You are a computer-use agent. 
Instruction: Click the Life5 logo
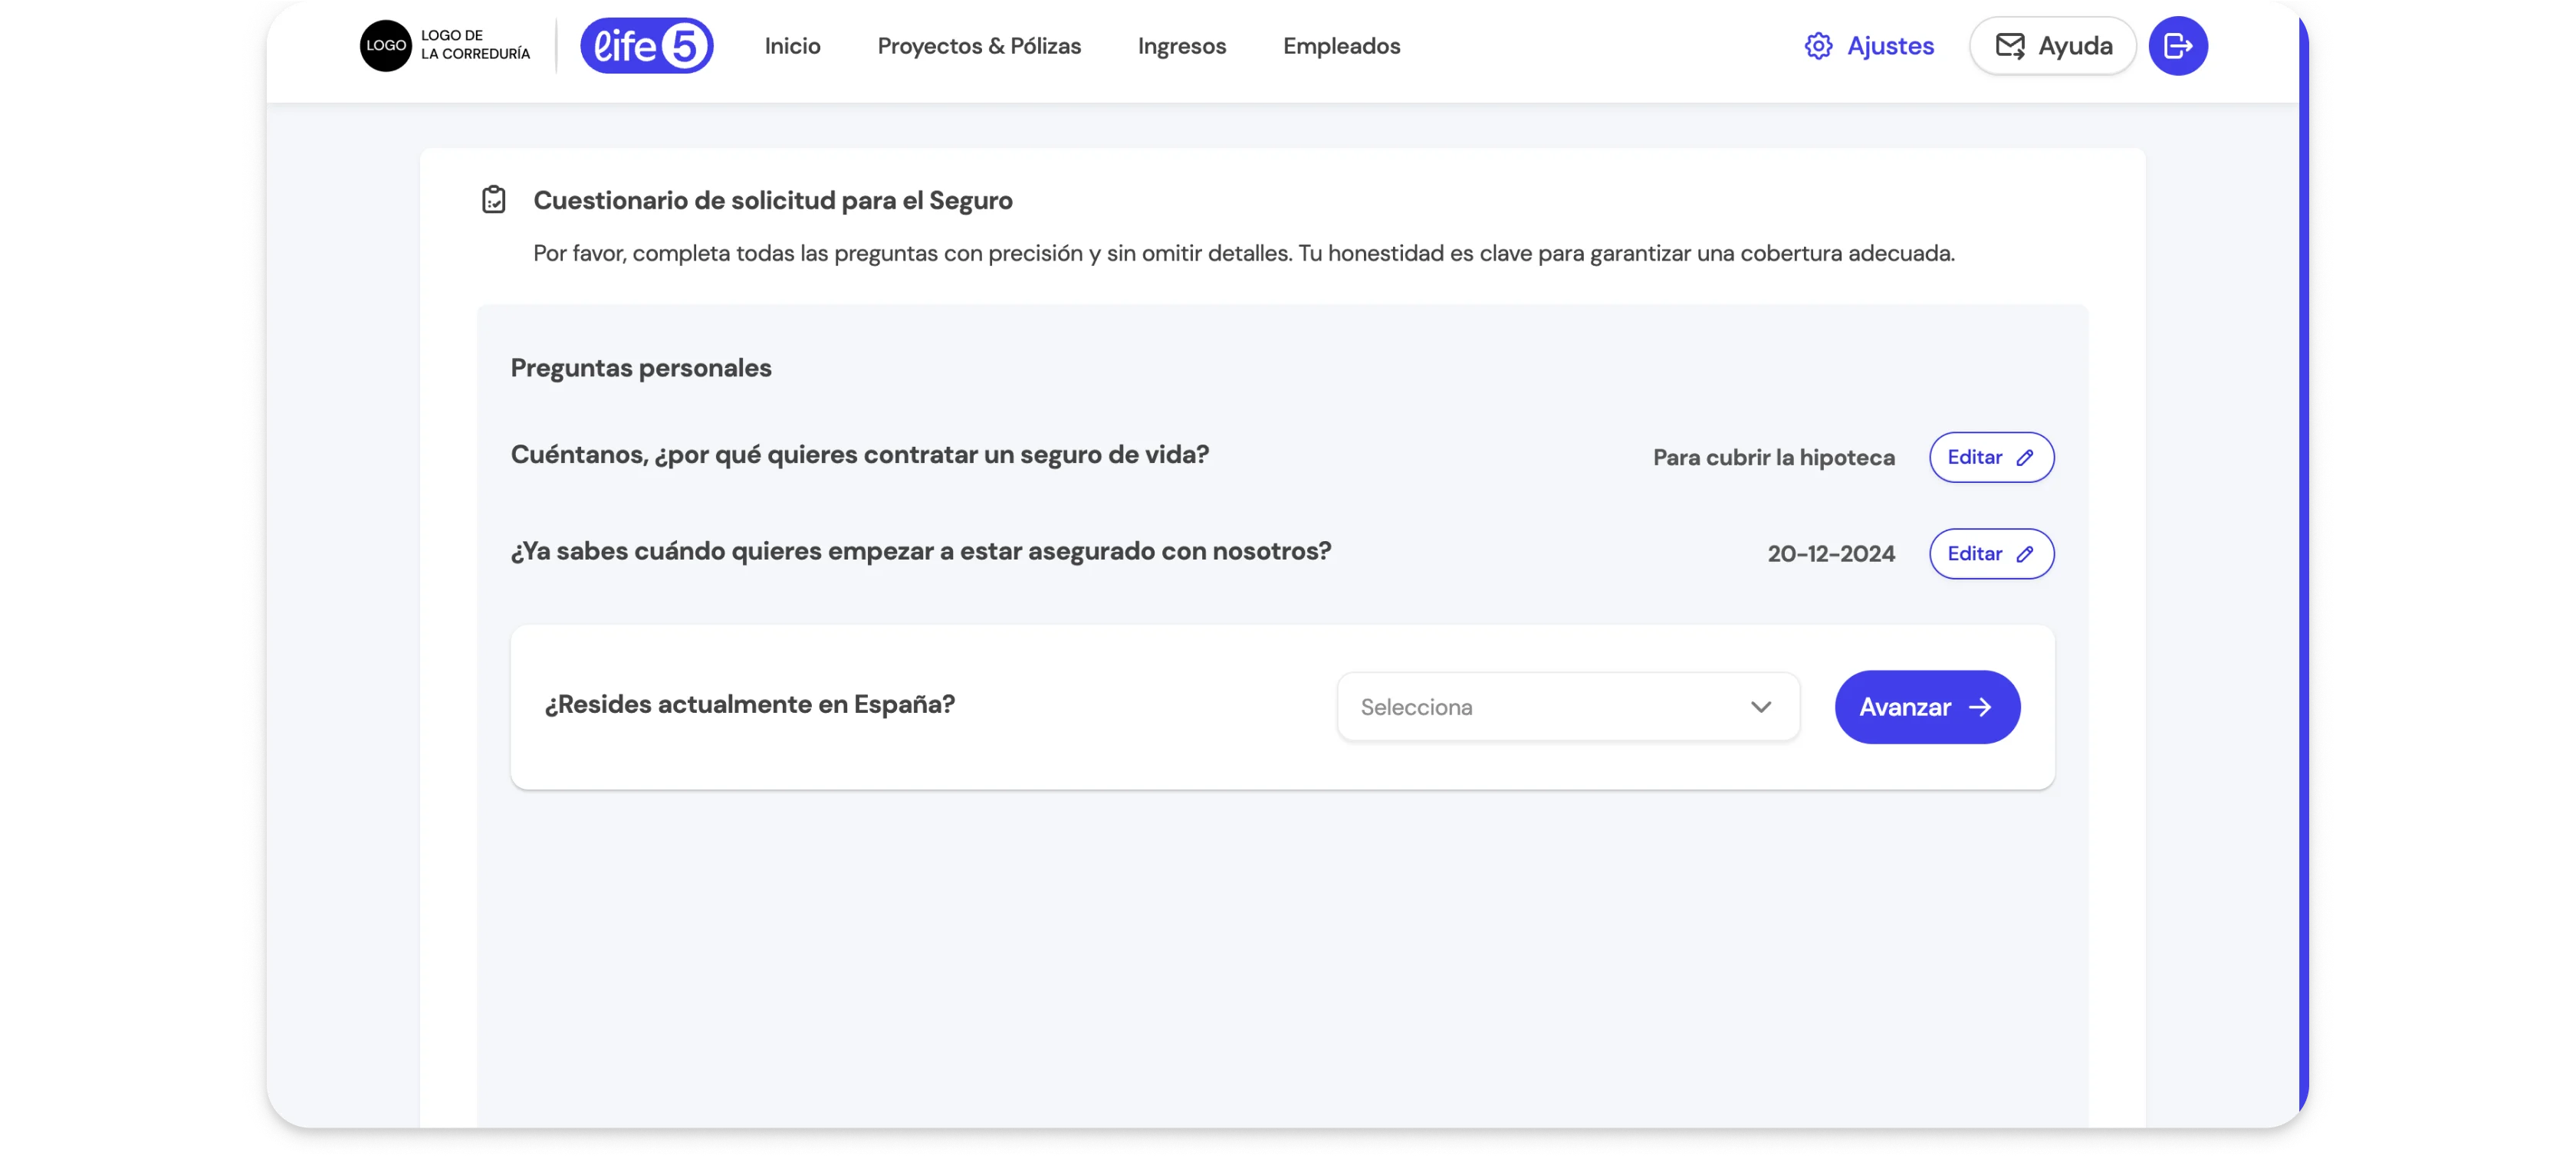[646, 46]
